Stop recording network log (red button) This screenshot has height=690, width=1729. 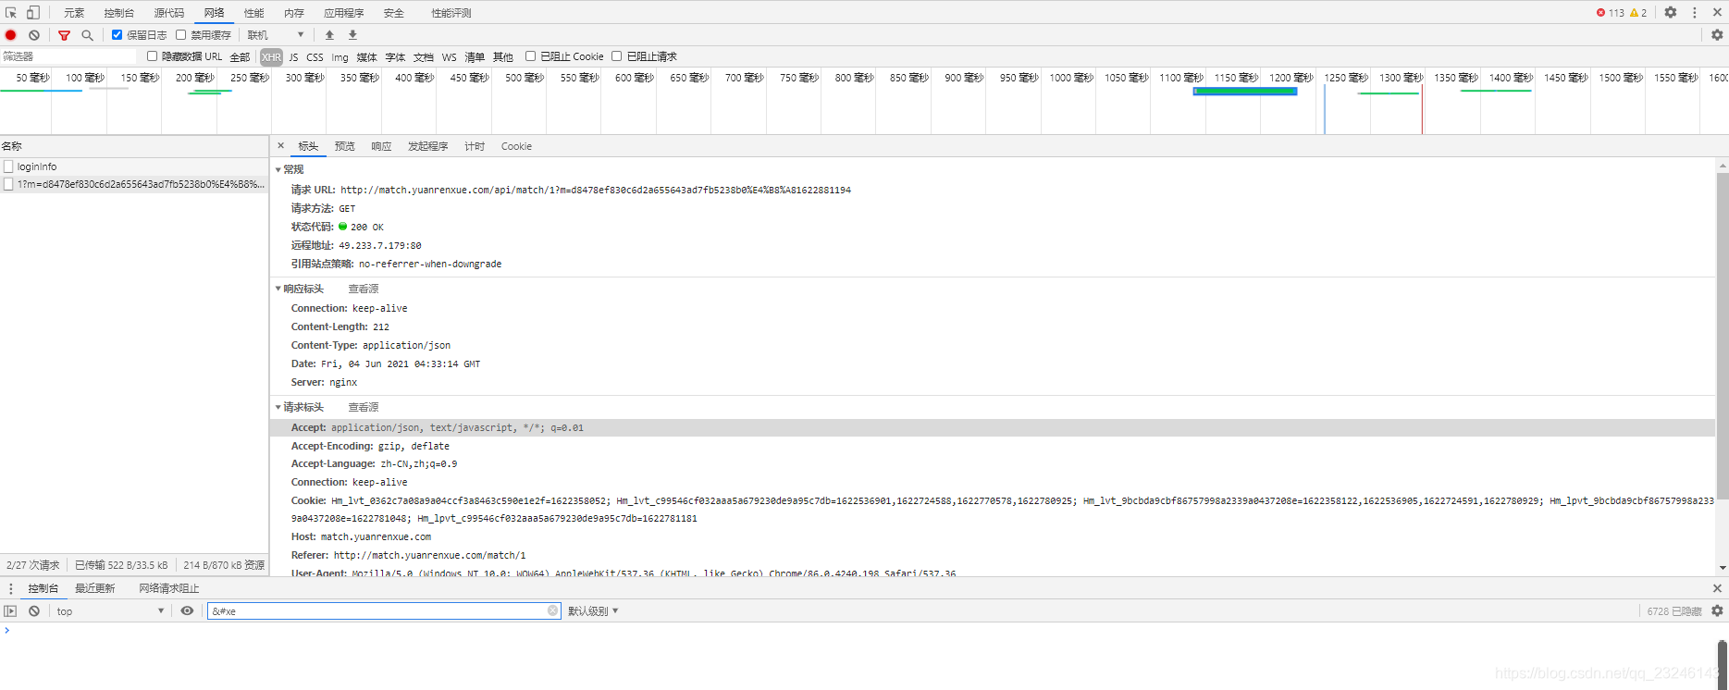pos(11,35)
